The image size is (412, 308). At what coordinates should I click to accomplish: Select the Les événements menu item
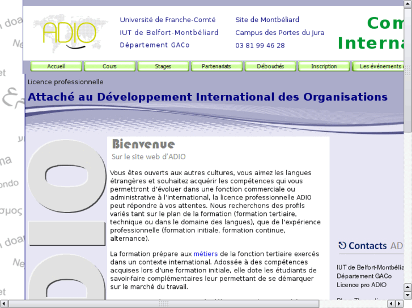(380, 66)
